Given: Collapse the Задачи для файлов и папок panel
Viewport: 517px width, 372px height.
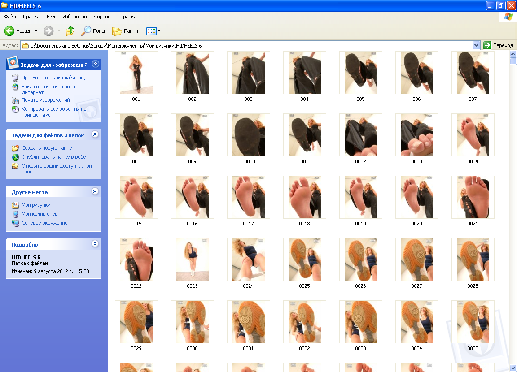Looking at the screenshot, I should (x=95, y=134).
